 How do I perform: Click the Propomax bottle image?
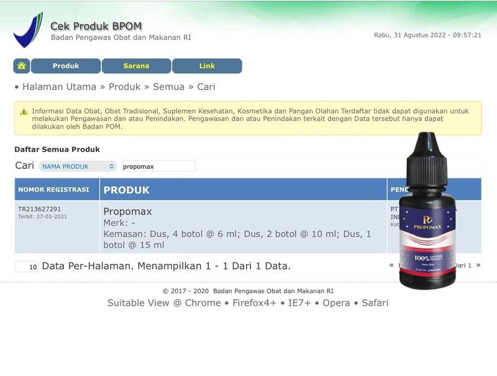click(427, 211)
